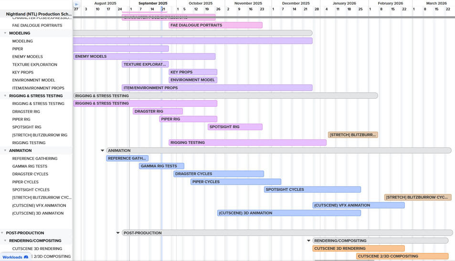Viewport: 455px width, 261px height.
Task: Click the January 2026 month header
Action: tap(344, 3)
